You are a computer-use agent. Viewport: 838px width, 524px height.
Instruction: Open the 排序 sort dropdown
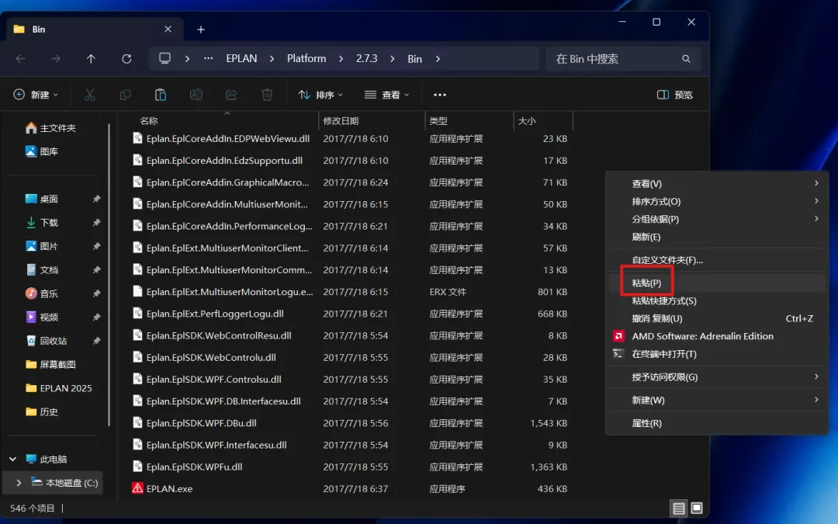click(320, 95)
